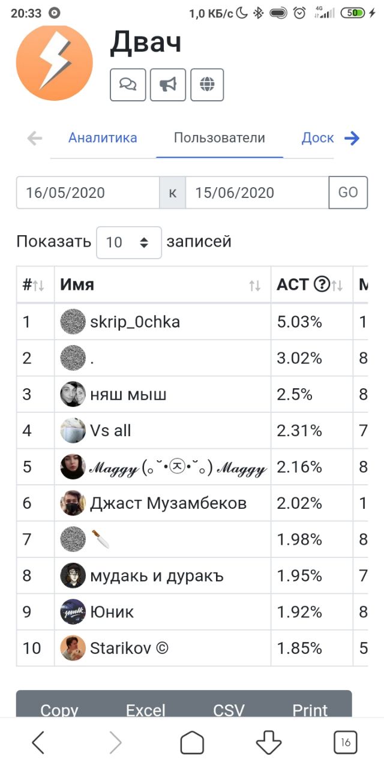The width and height of the screenshot is (384, 768).
Task: Click the Excel export button
Action: (146, 711)
